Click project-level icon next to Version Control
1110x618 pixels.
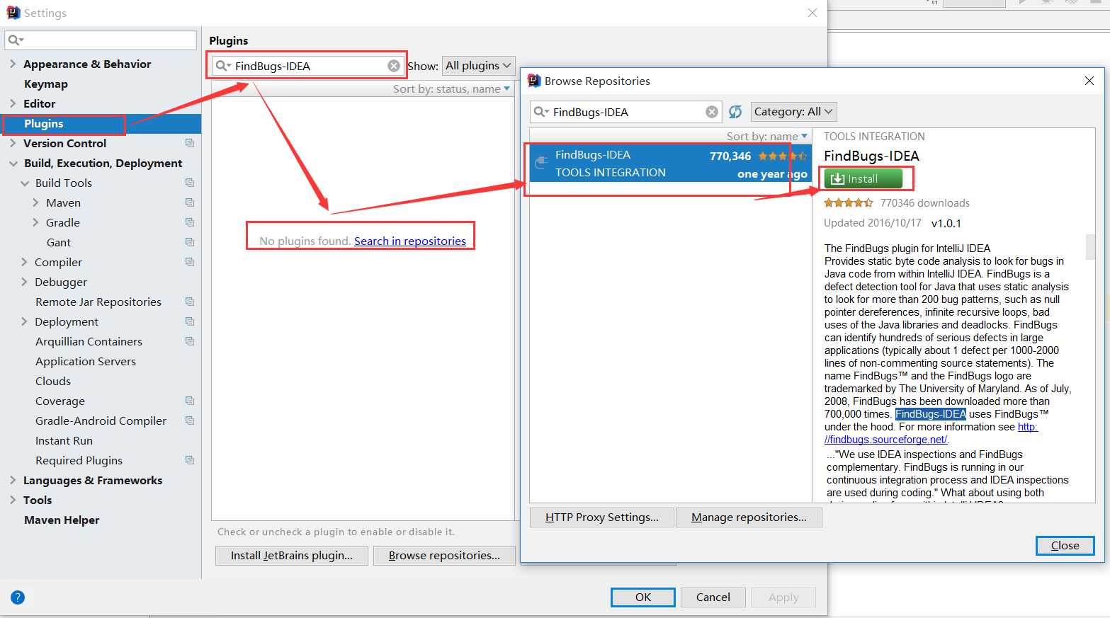190,143
